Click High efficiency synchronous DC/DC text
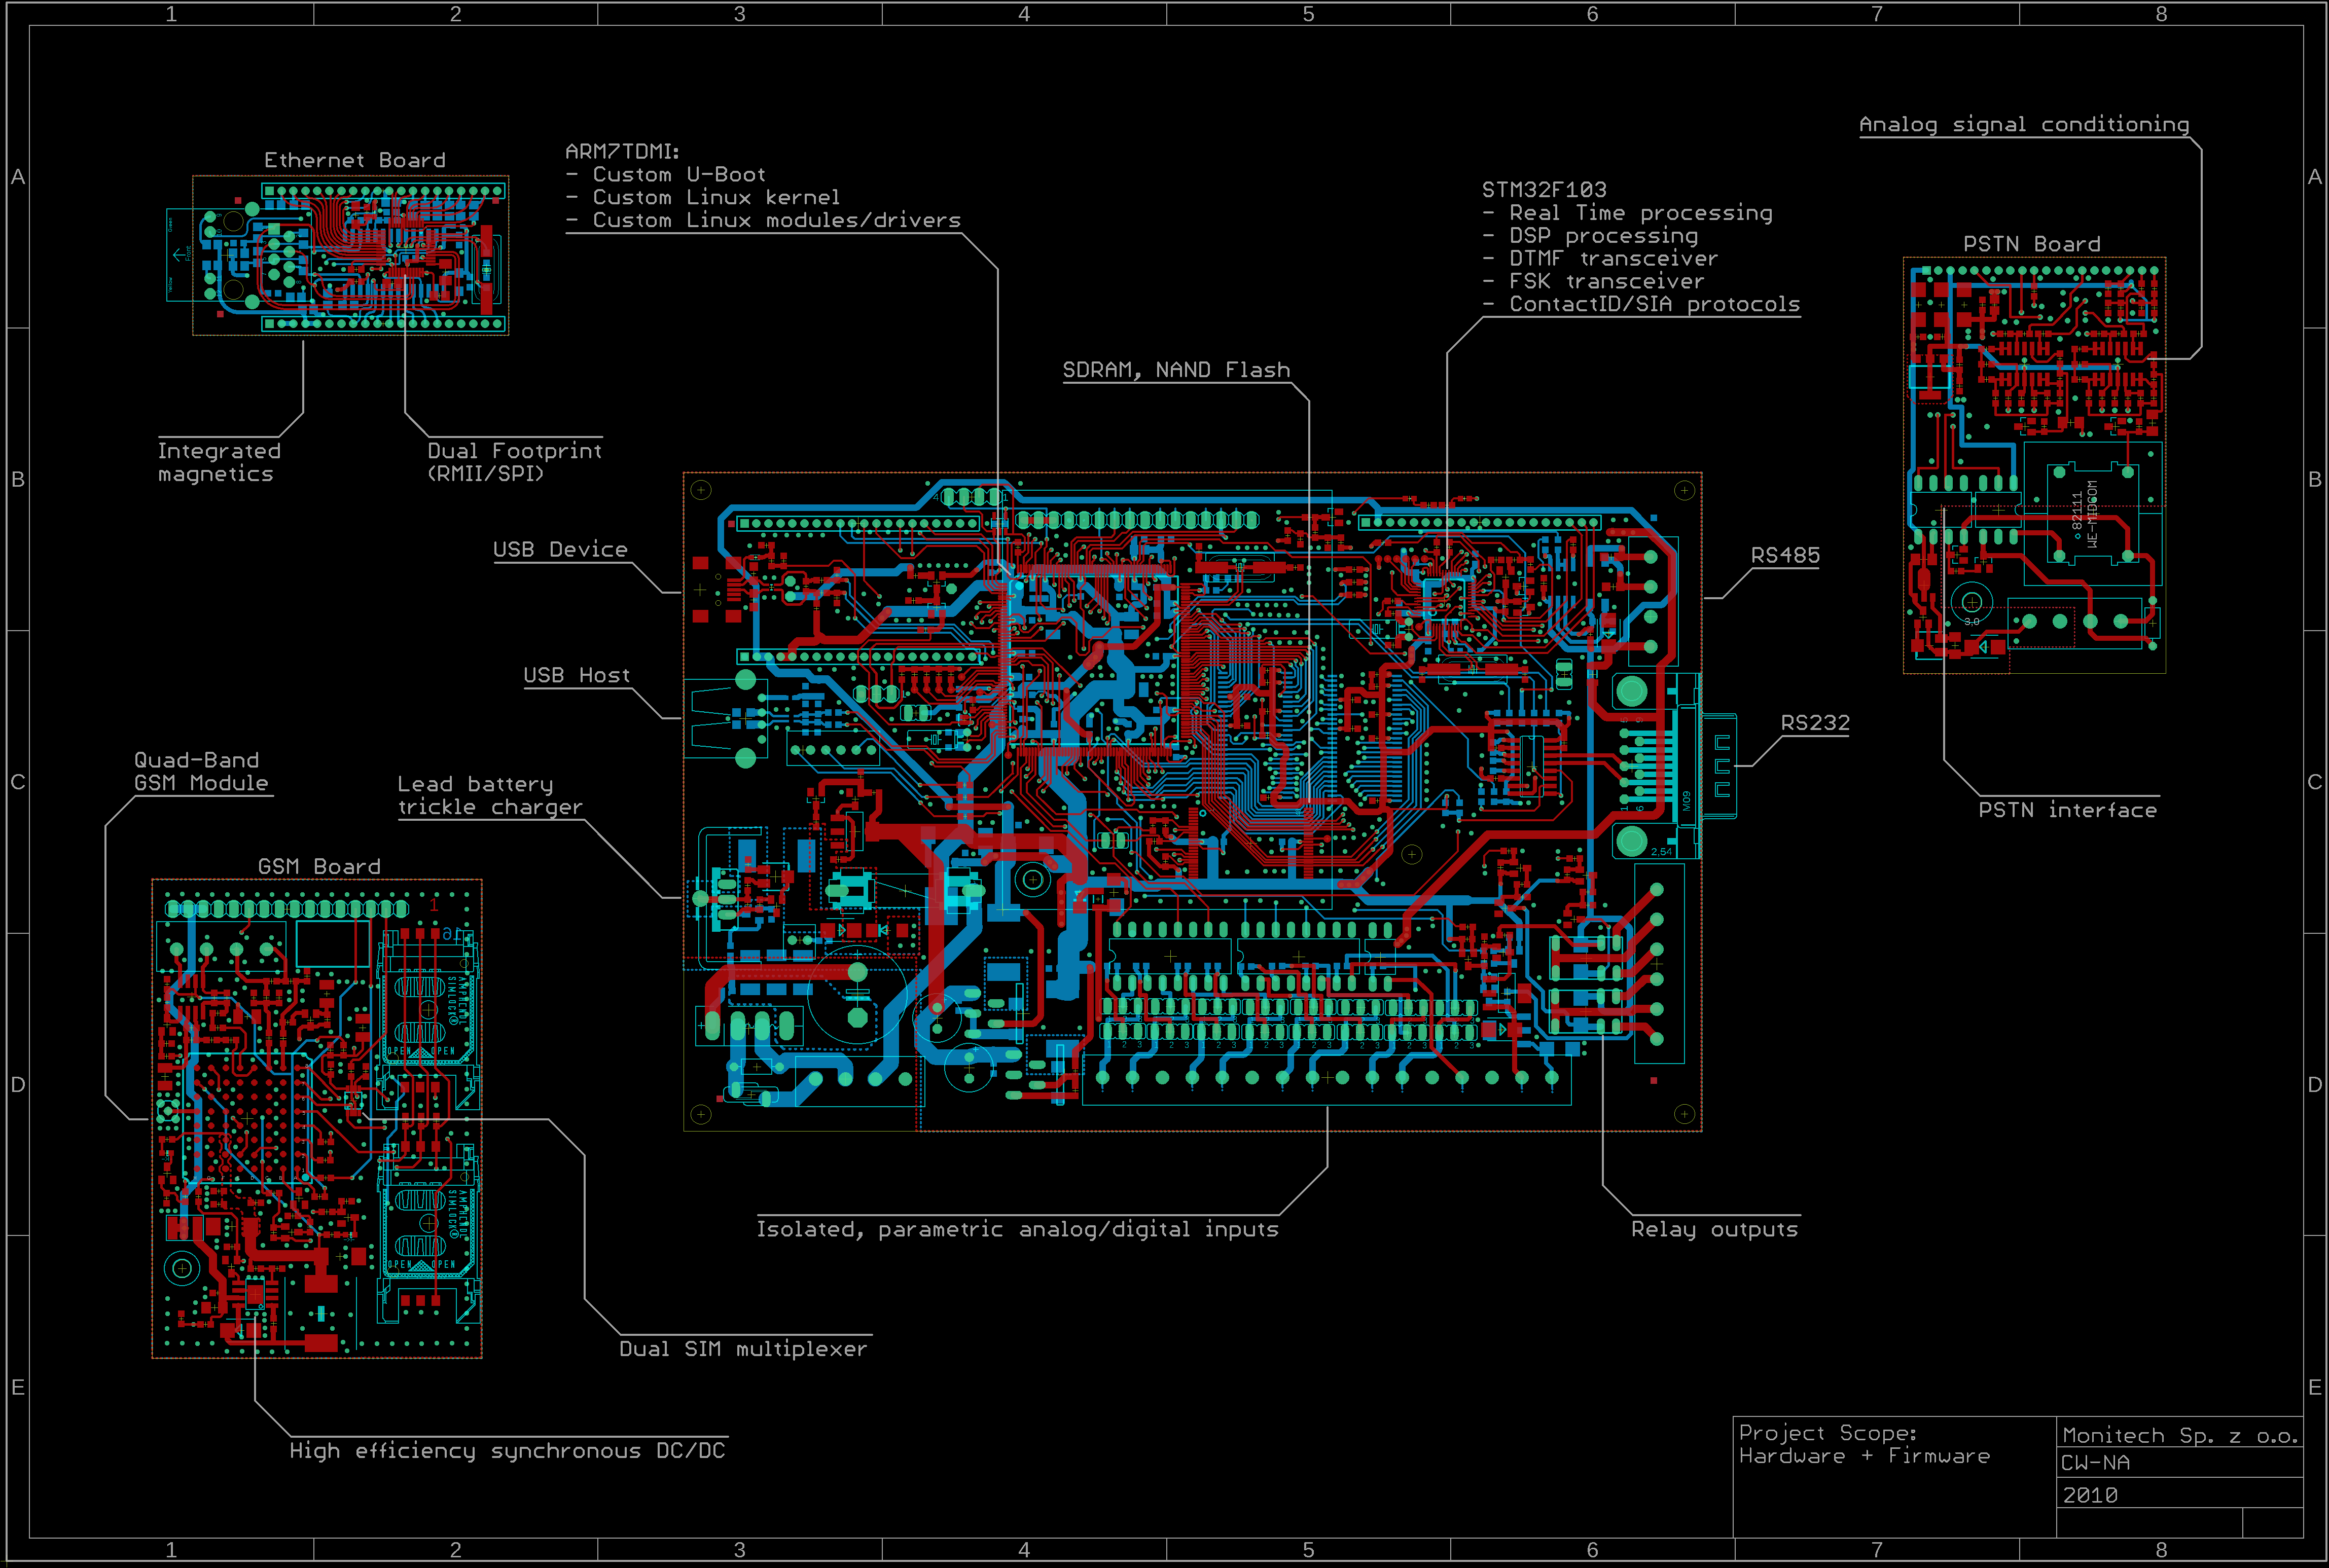Screen dimensions: 2329x1568 point(507,1450)
